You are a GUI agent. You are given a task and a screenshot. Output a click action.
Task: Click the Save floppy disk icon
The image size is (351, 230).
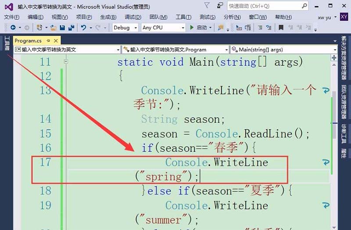62,28
